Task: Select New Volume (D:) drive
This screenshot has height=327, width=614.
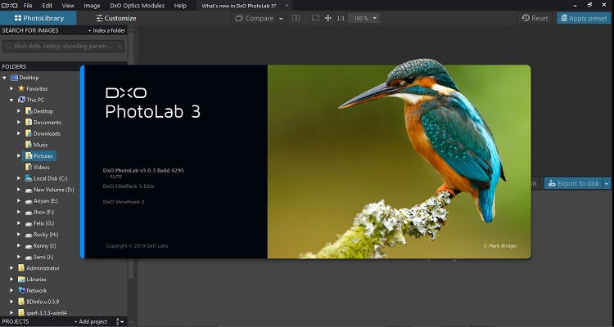Action: (x=49, y=190)
